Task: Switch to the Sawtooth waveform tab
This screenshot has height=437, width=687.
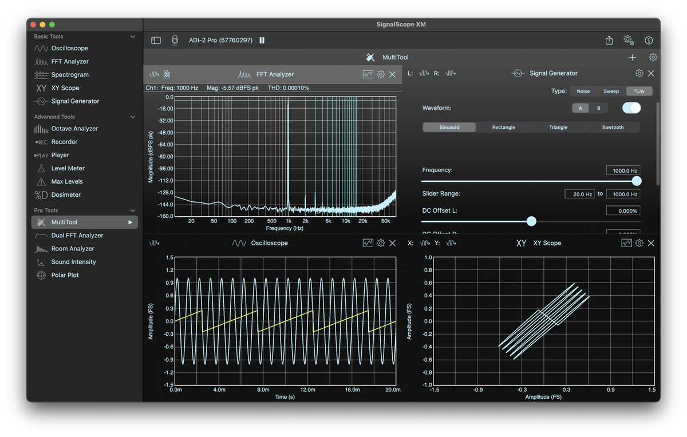Action: pos(613,128)
